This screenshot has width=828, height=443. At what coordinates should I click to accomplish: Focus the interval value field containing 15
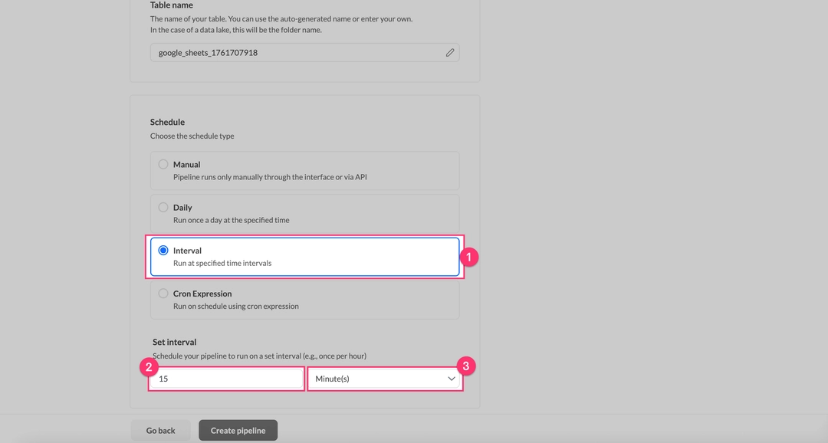coord(226,379)
